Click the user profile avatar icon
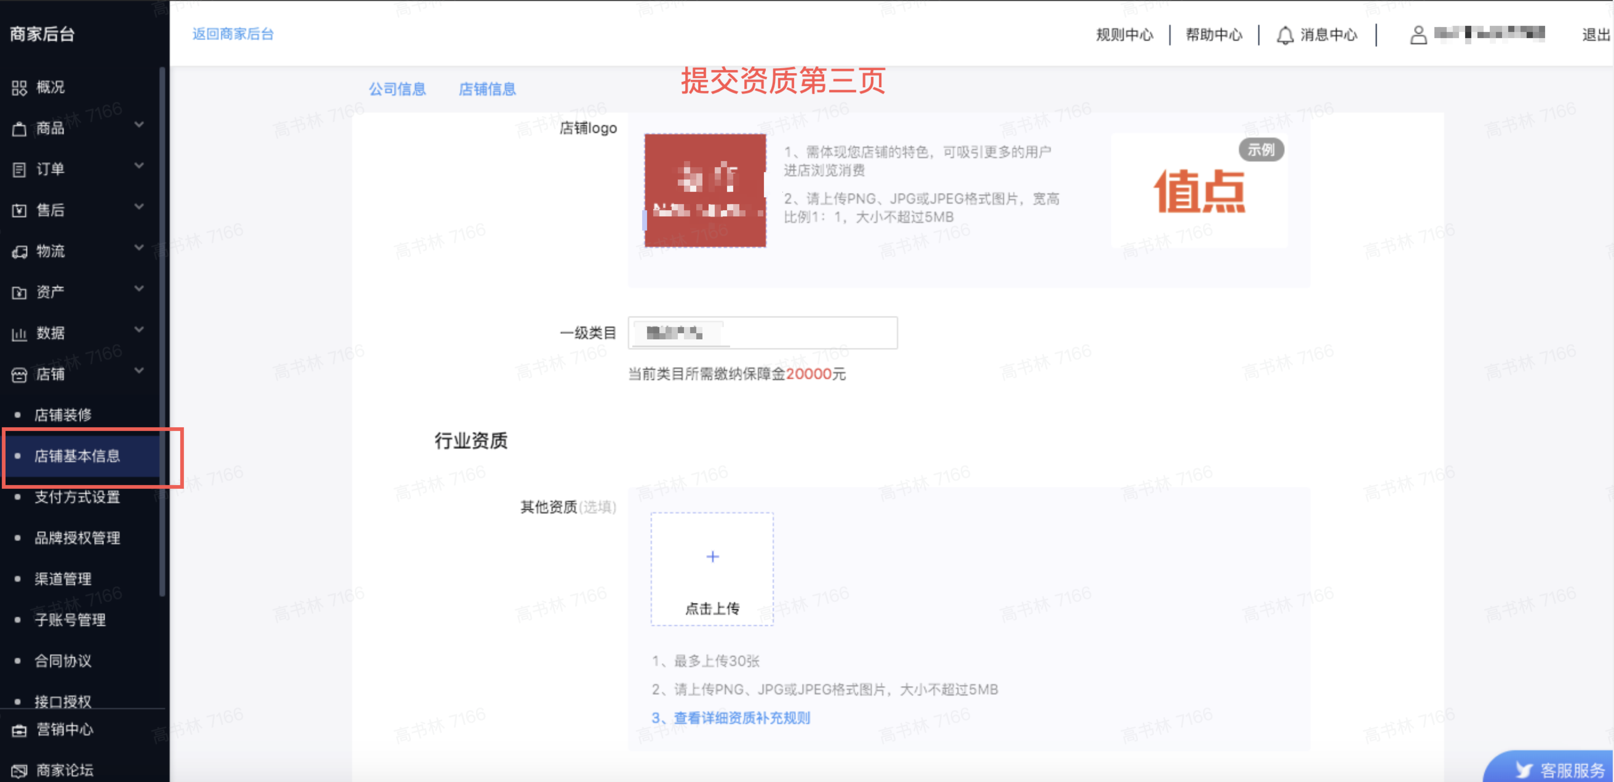This screenshot has height=782, width=1614. pos(1418,35)
